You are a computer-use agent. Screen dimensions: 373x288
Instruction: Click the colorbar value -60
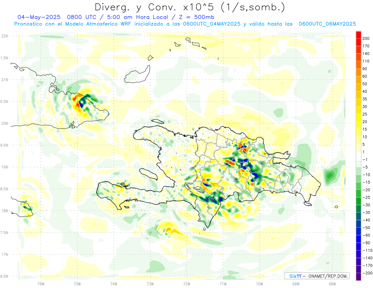point(367,235)
